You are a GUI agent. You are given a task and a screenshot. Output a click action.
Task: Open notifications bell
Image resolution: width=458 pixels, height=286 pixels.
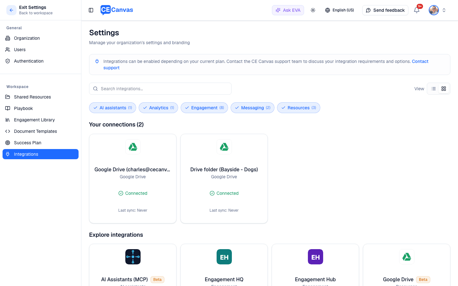coord(417,10)
